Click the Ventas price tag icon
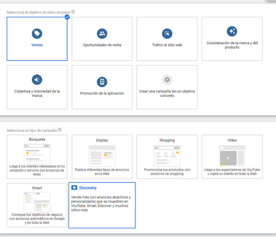This screenshot has width=276, height=237. pyautogui.click(x=37, y=34)
